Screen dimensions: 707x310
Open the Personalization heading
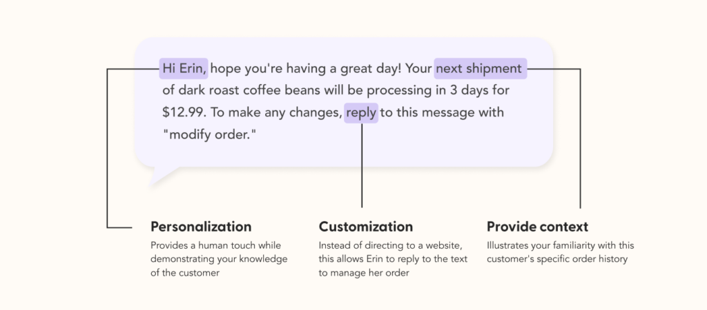(x=201, y=227)
